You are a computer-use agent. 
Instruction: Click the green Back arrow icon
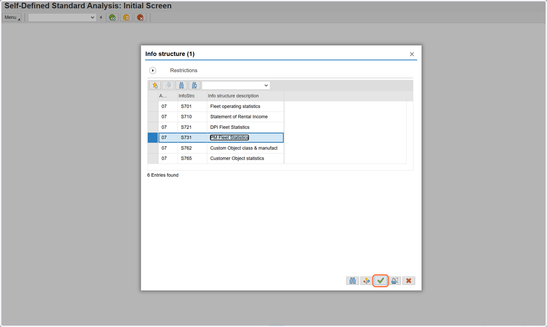pos(112,17)
